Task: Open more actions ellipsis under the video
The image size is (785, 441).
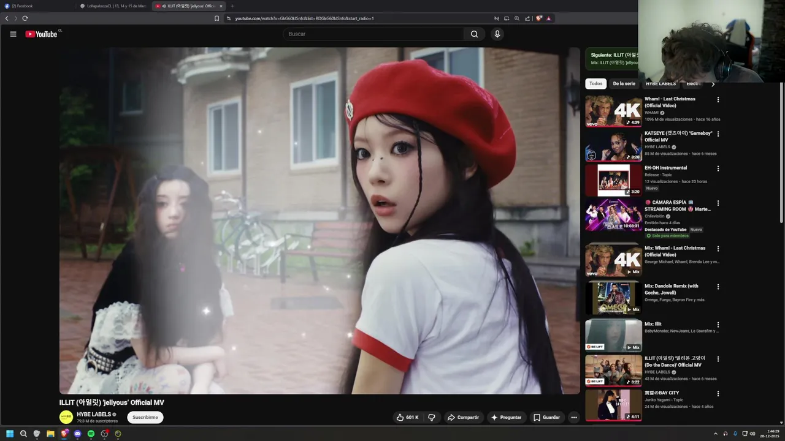Action: 574,417
